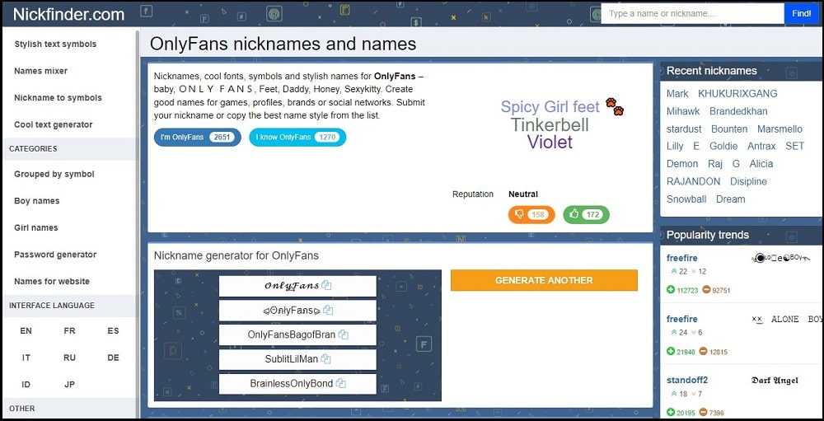Image resolution: width=824 pixels, height=421 pixels.
Task: Open Cool text generator in sidebar
Action: coord(53,124)
